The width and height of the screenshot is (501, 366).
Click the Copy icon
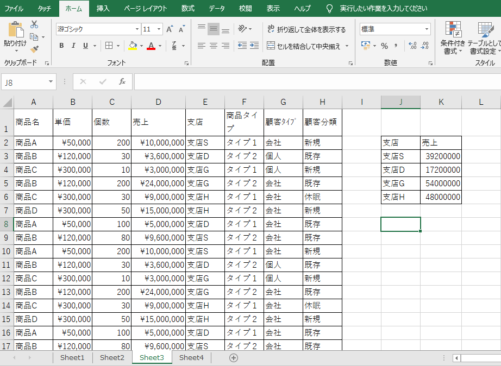34,37
